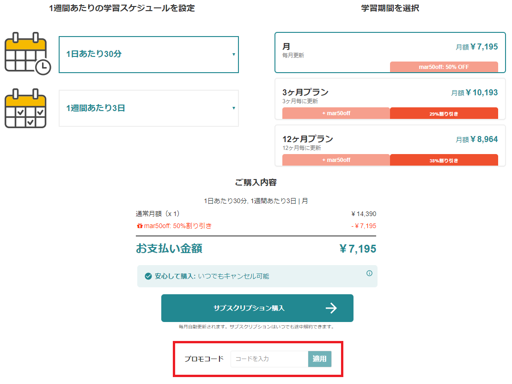Click the ご購入内容 heading
This screenshot has height=384, width=512.
(x=256, y=182)
